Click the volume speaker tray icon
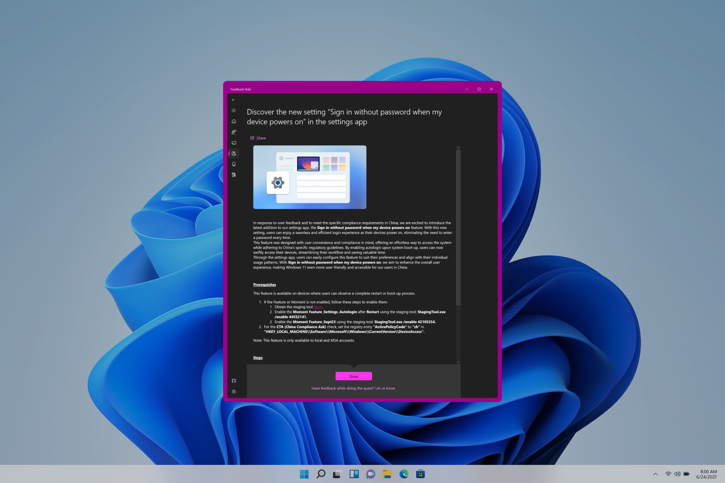 pos(677,474)
